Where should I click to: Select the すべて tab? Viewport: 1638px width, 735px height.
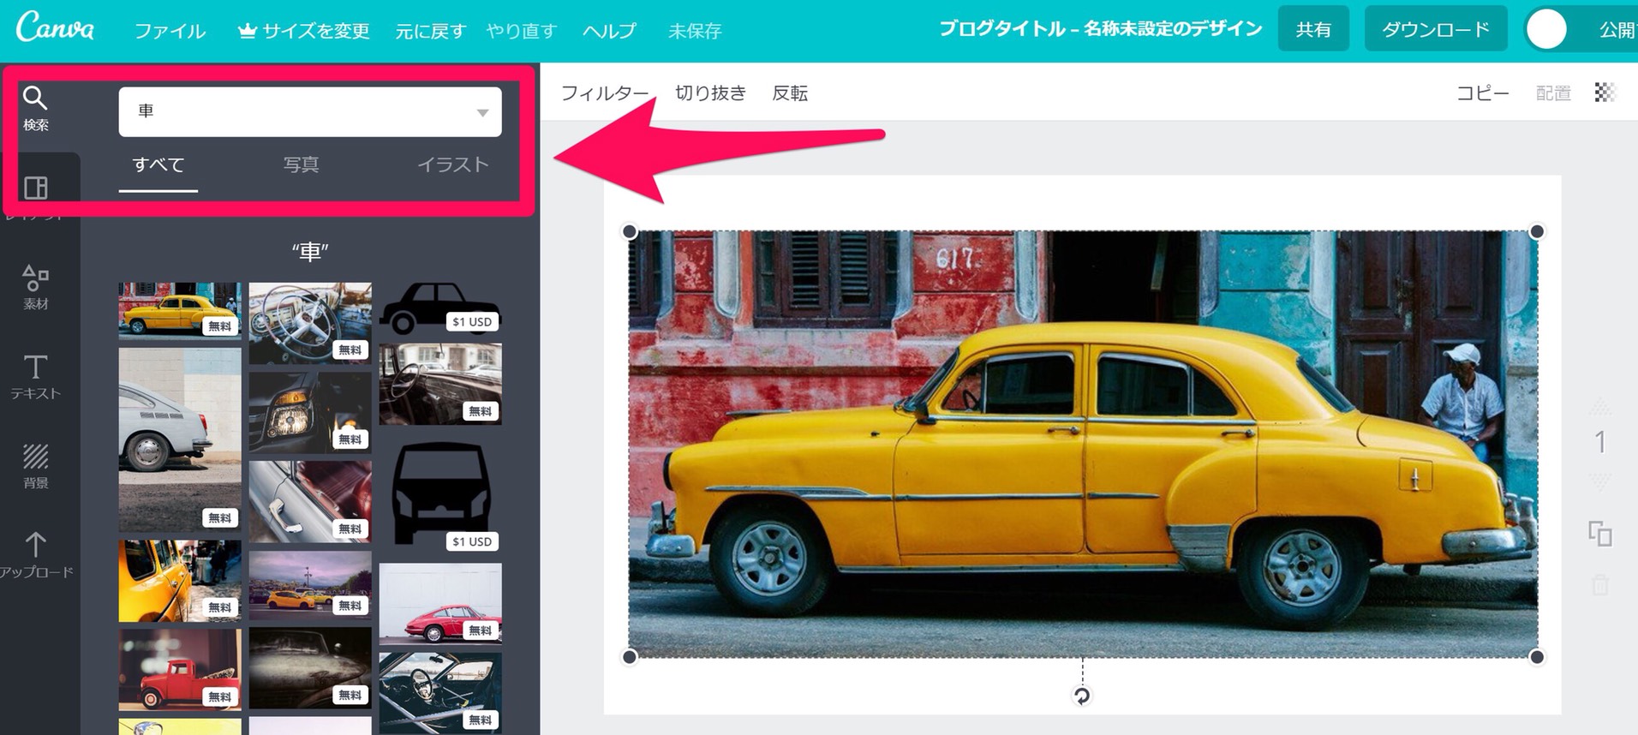pyautogui.click(x=158, y=164)
